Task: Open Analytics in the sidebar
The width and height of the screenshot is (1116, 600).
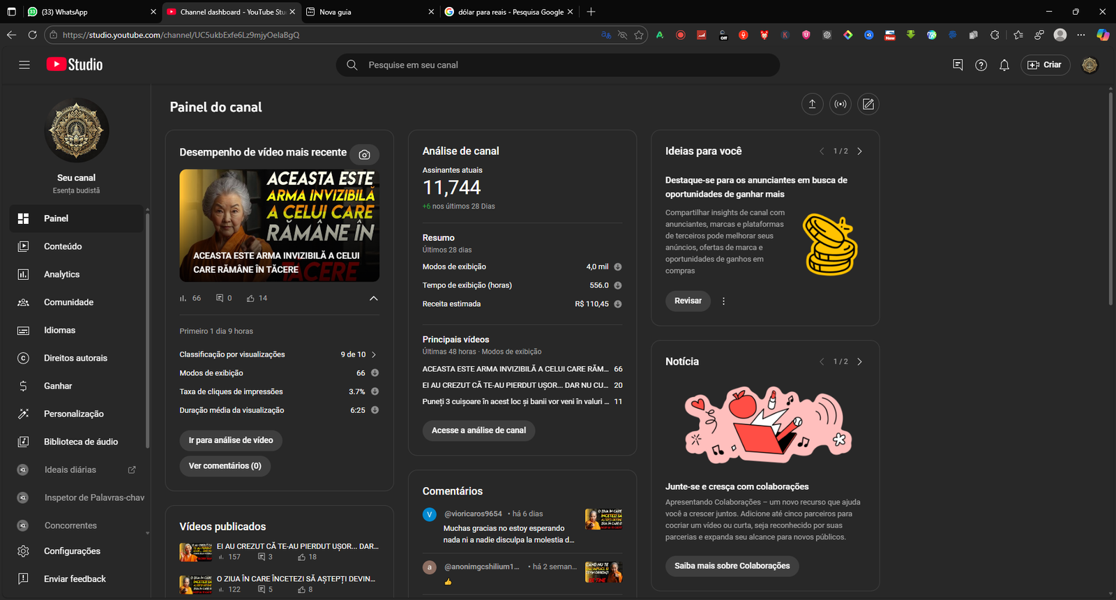Action: (61, 274)
